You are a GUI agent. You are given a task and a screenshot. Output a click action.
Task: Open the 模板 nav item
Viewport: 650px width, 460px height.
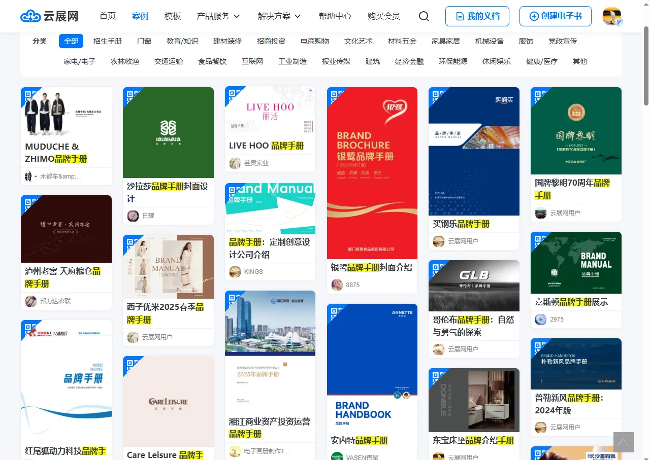point(173,16)
